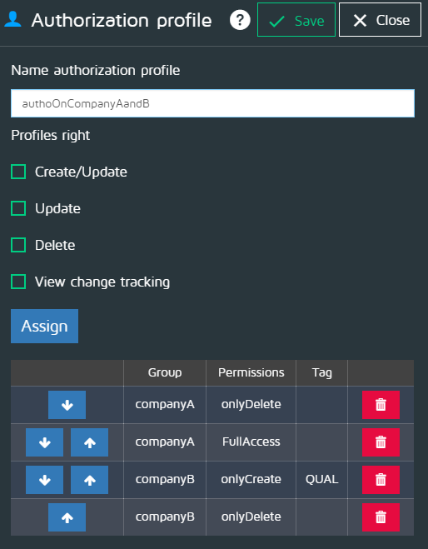Enable the Create/Update checkbox

[x=18, y=172]
